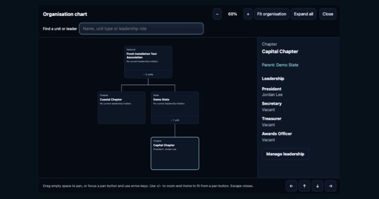The image size is (379, 199).
Task: Click the Treasurer role label
Action: 272,119
